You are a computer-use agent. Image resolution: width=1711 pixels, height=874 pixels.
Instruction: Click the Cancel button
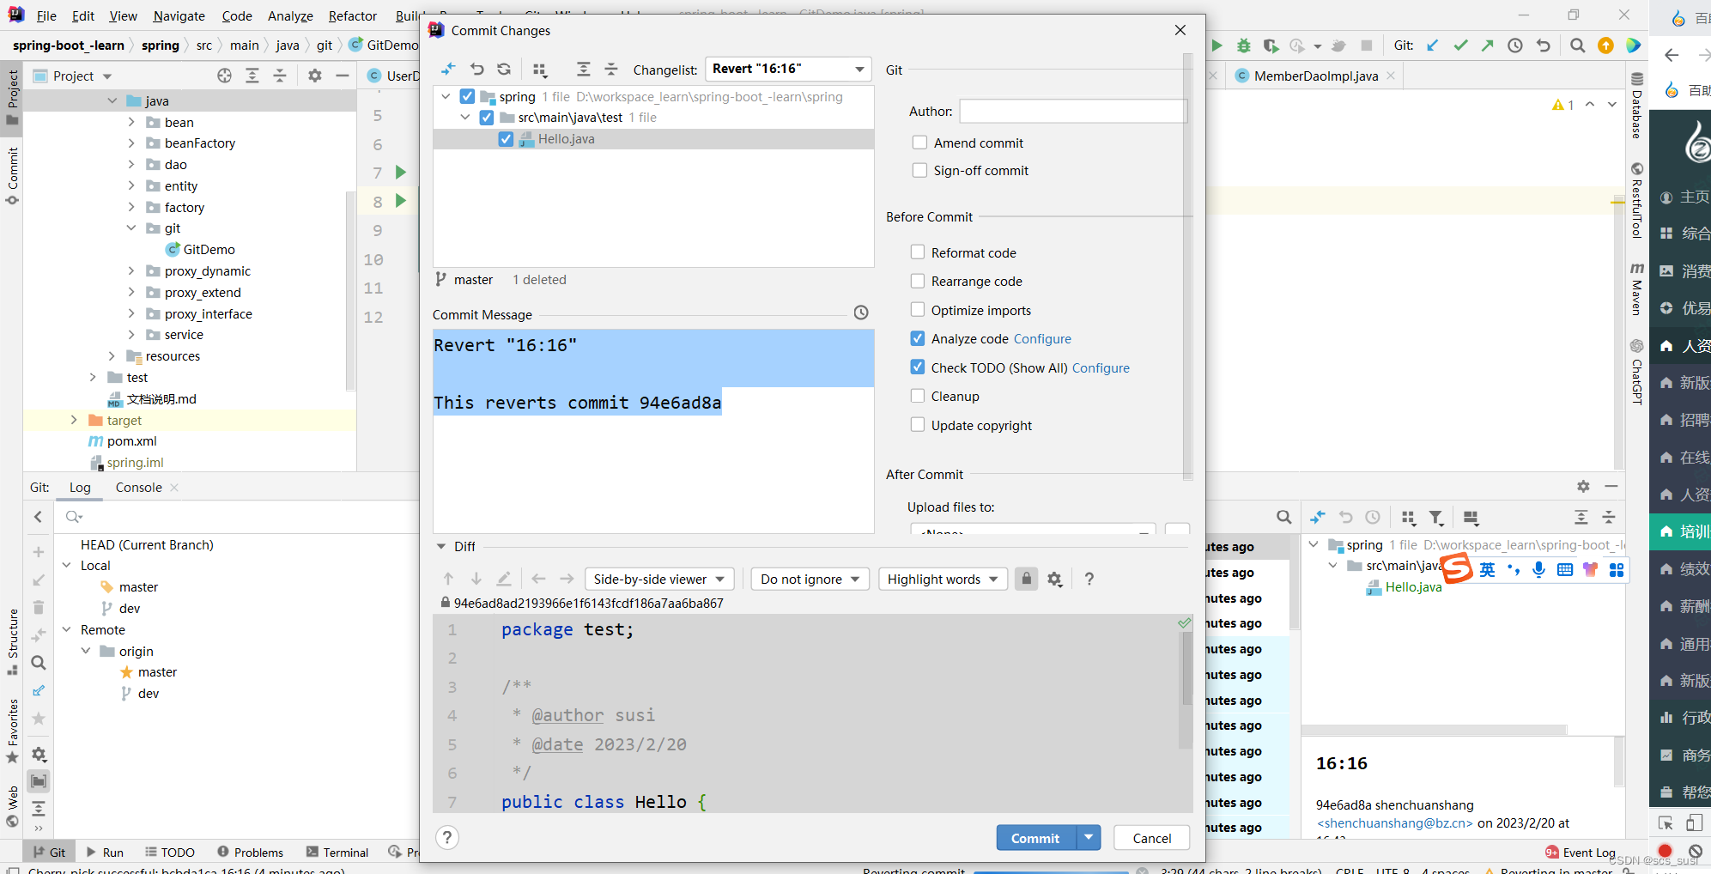(x=1151, y=837)
